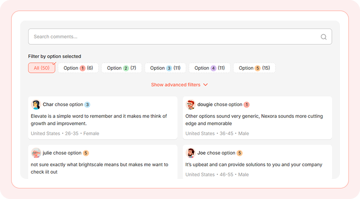
Task: Filter comments by Option 4 (11)
Action: (x=210, y=68)
